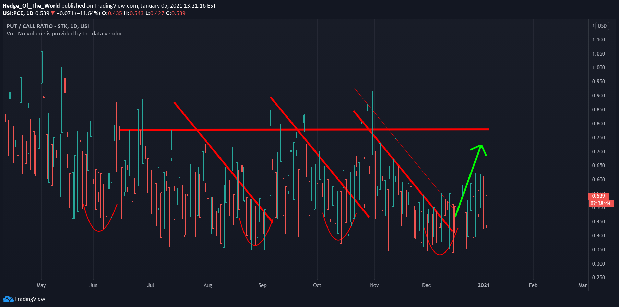This screenshot has height=307, width=619.
Task: Click the Dec label on time axis
Action: (x=426, y=285)
